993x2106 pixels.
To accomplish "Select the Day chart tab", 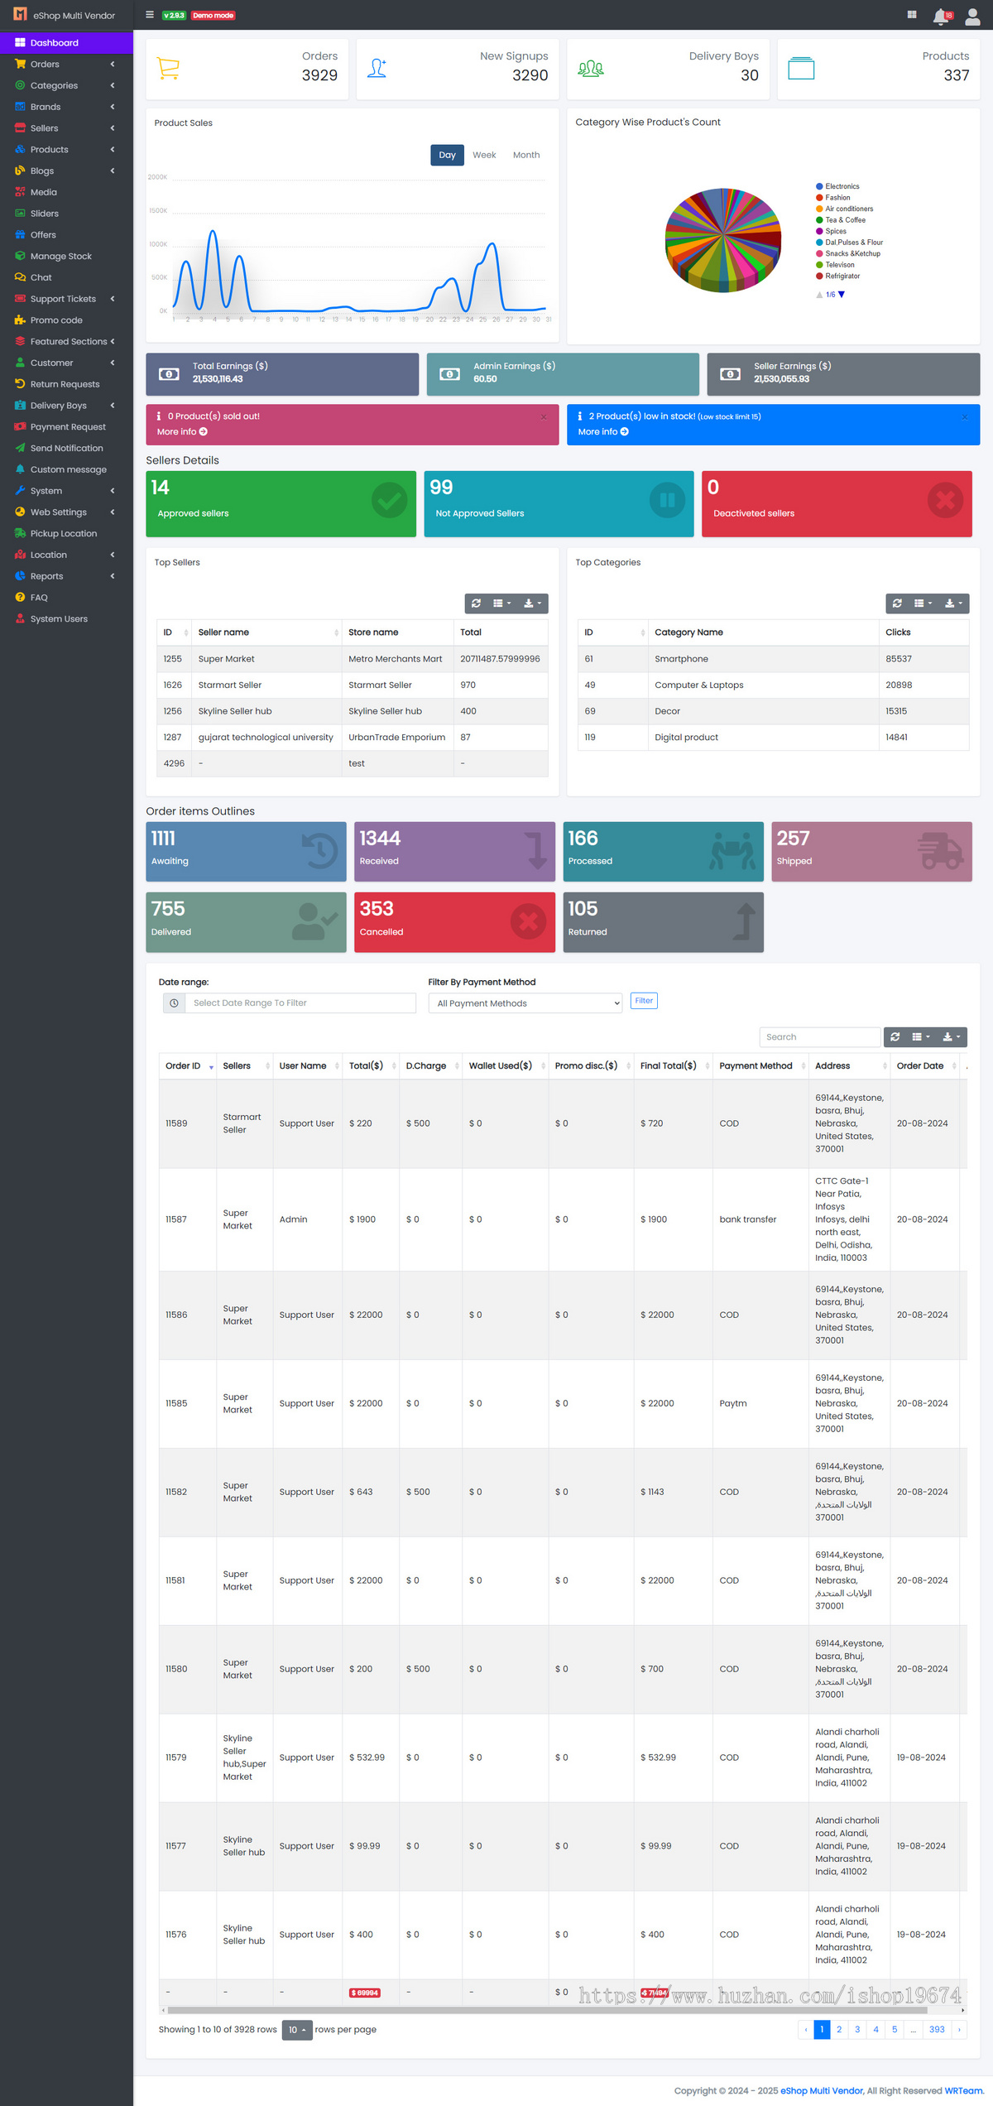I will coord(447,155).
